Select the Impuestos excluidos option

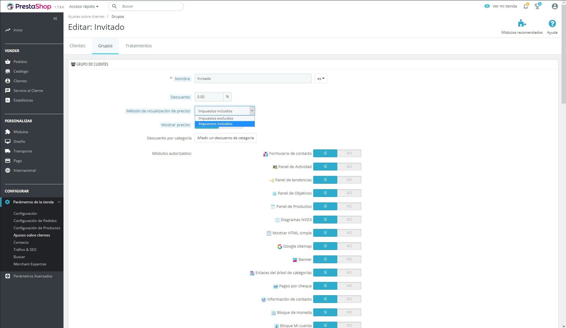coord(216,118)
